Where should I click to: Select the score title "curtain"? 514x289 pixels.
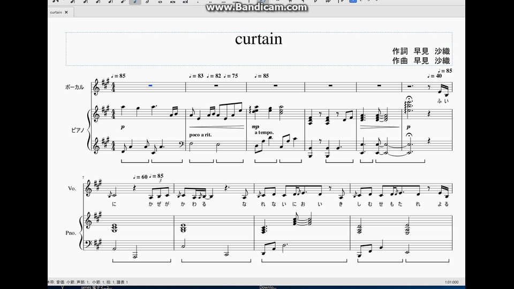tap(259, 39)
